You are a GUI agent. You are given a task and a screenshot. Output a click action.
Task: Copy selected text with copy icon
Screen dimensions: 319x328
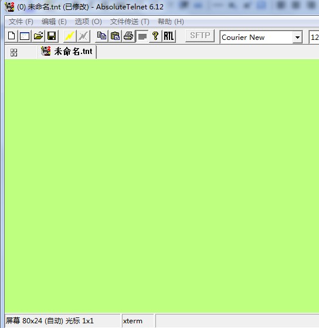[101, 36]
